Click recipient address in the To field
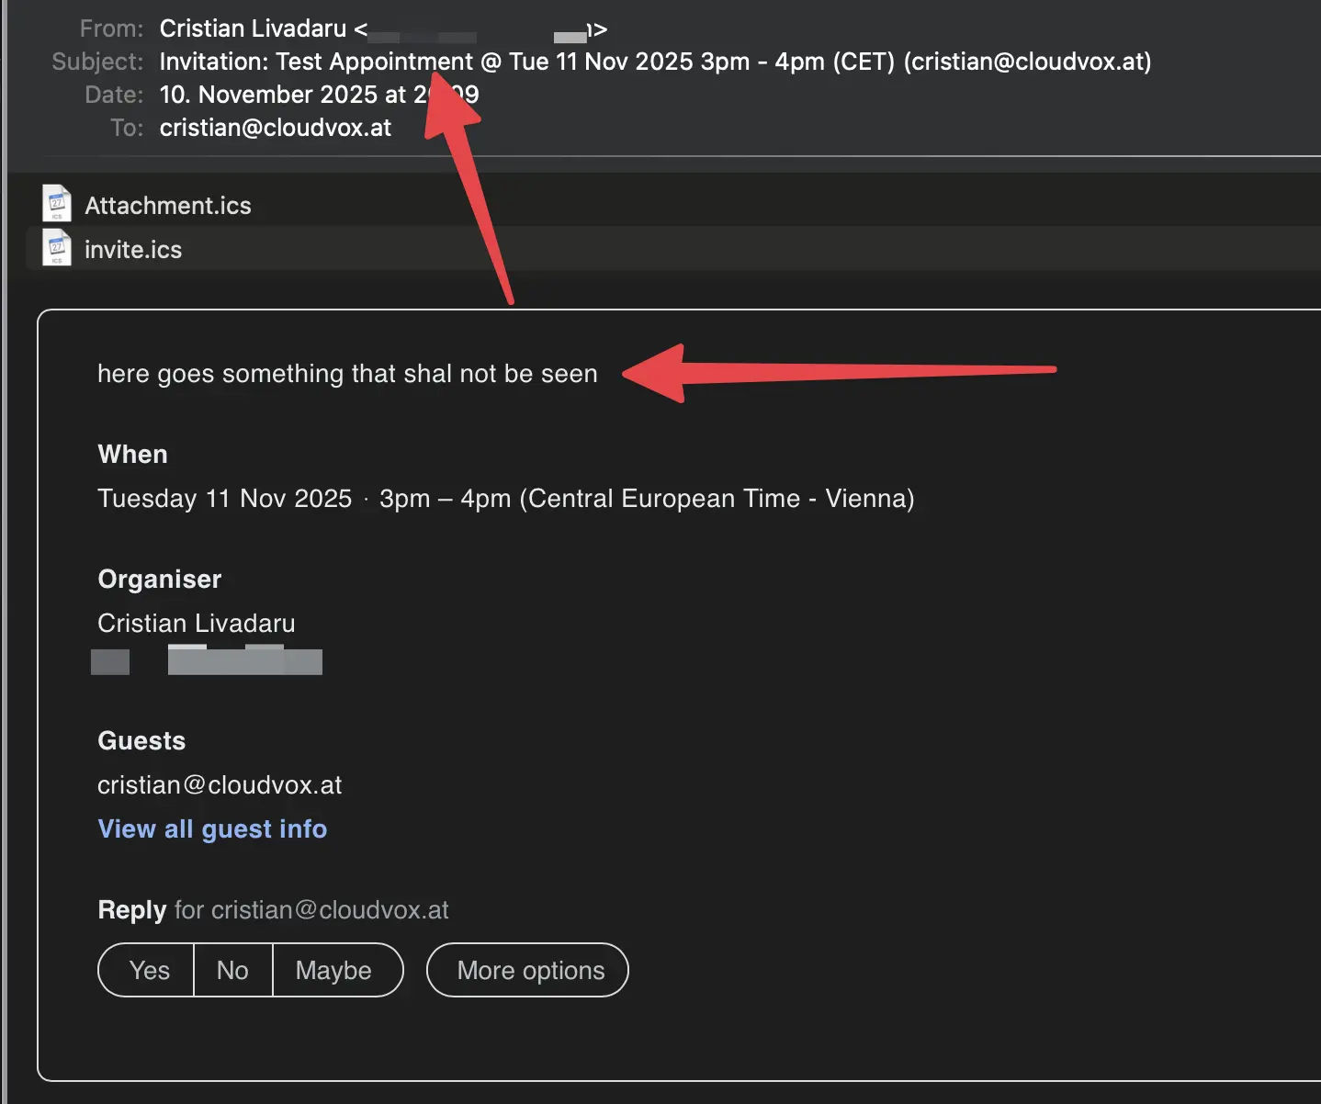The height and width of the screenshot is (1104, 1321). (276, 128)
